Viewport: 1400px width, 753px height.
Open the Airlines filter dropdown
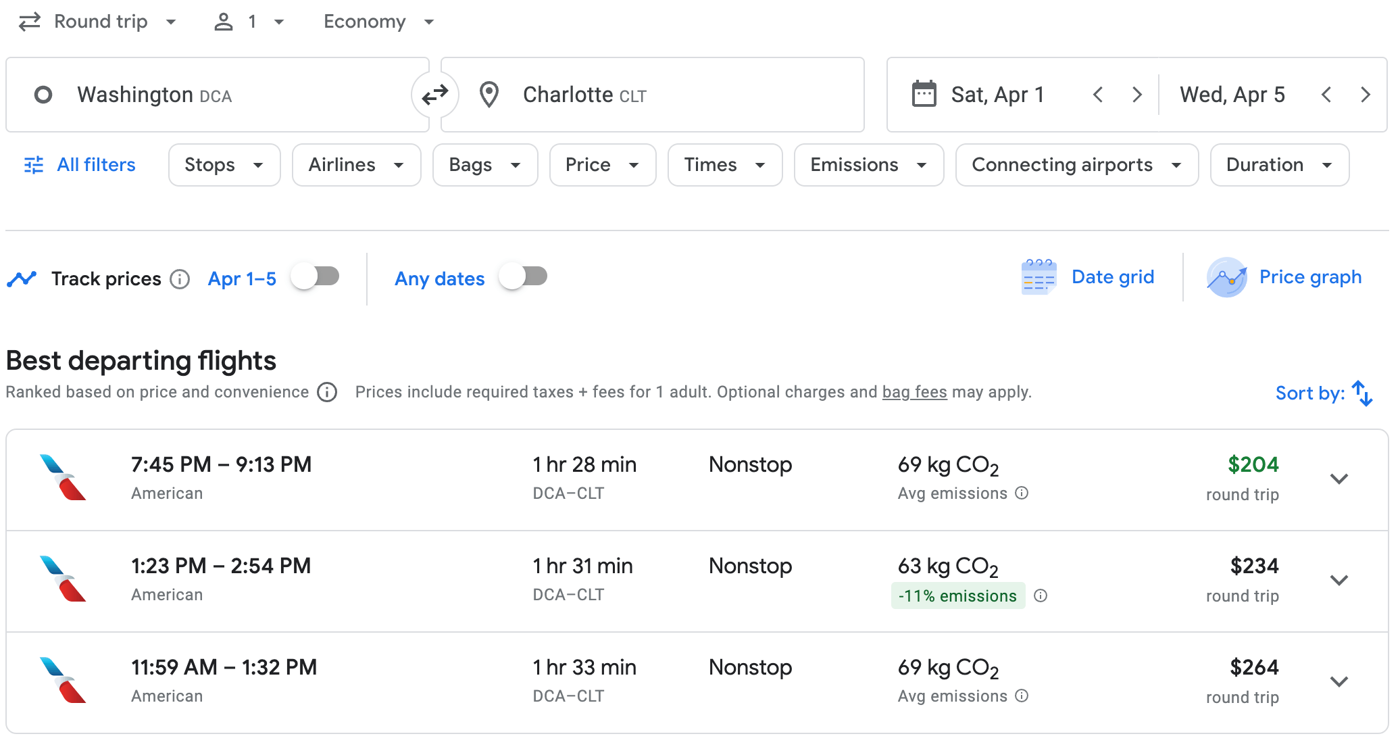(x=357, y=165)
